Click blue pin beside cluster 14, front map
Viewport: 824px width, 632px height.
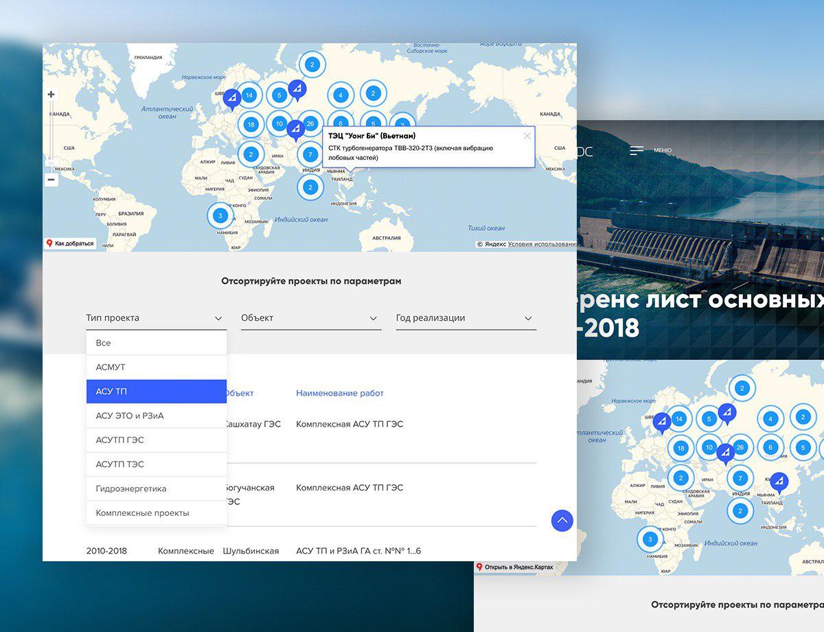point(231,100)
